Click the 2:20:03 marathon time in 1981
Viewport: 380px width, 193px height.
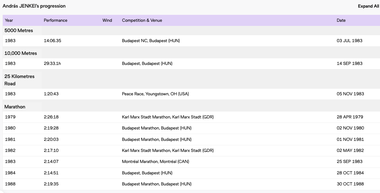pos(51,139)
